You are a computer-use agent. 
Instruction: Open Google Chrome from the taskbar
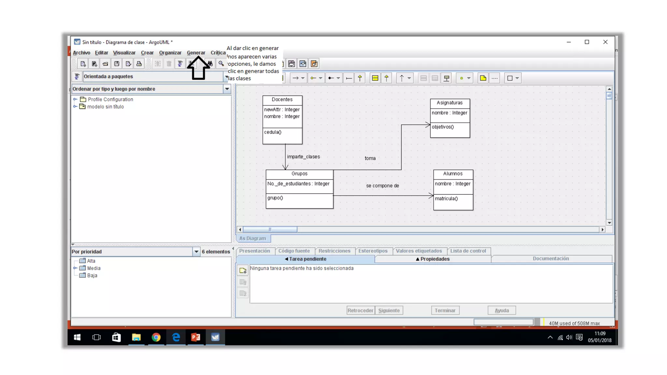tap(156, 337)
